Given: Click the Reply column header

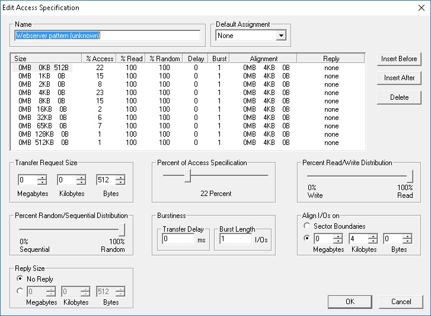Looking at the screenshot, I should (x=331, y=59).
